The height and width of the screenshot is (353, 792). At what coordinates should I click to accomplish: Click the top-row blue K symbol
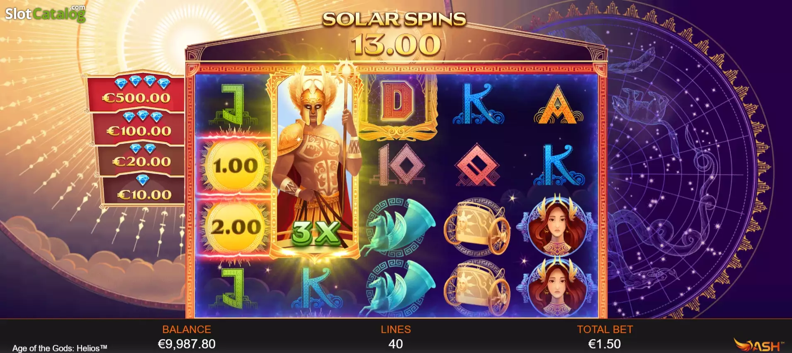tap(478, 104)
